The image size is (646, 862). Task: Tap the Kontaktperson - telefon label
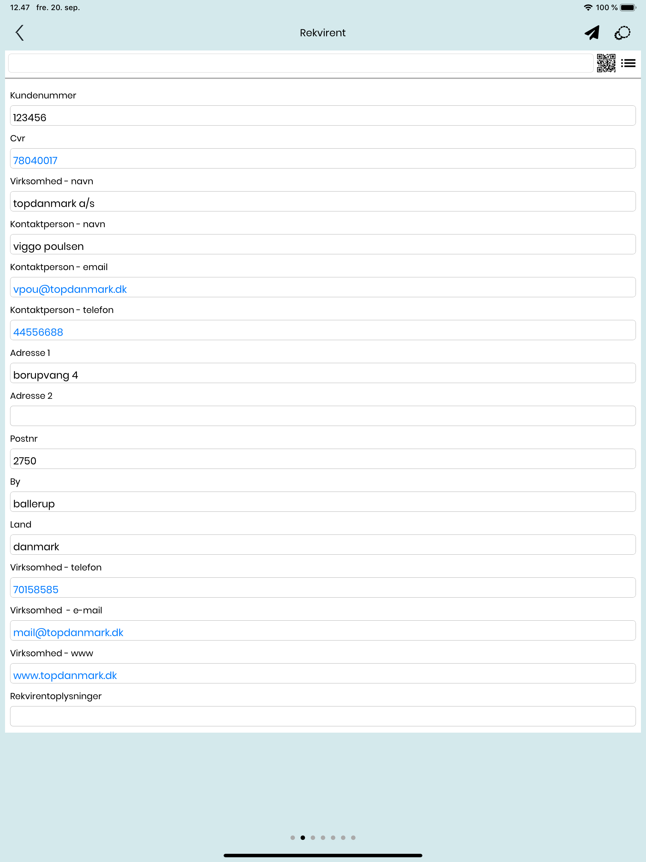(62, 310)
